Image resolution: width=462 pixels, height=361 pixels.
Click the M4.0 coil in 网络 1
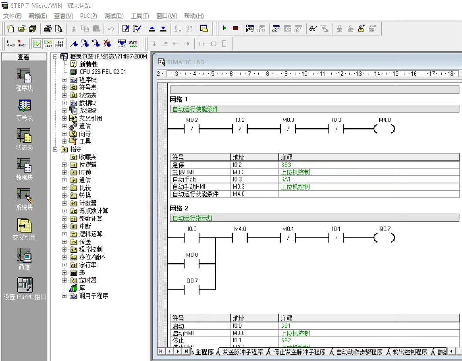tap(384, 129)
